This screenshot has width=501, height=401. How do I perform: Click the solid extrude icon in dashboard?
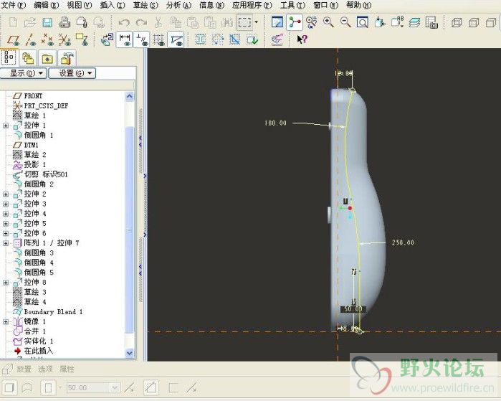point(9,388)
